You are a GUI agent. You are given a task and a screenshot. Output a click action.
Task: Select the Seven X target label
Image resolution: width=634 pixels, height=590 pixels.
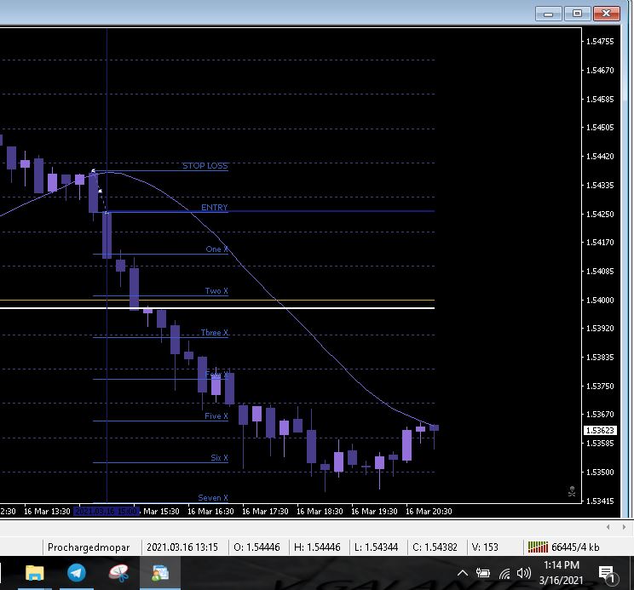tap(213, 497)
